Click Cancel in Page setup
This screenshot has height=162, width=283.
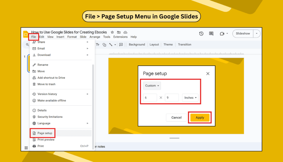176,118
